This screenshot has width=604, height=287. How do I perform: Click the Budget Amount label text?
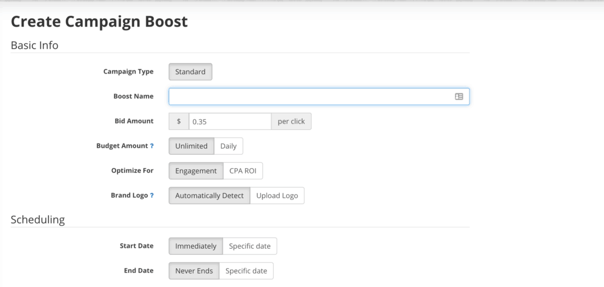(122, 146)
